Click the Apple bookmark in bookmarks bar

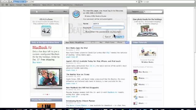tap(12, 5)
